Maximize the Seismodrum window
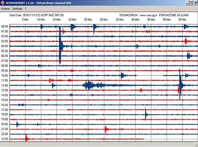This screenshot has width=198, height=147. pyautogui.click(x=191, y=3)
